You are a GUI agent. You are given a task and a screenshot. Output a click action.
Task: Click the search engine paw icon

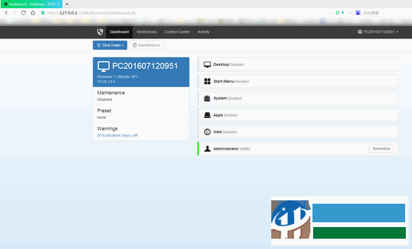click(x=358, y=12)
